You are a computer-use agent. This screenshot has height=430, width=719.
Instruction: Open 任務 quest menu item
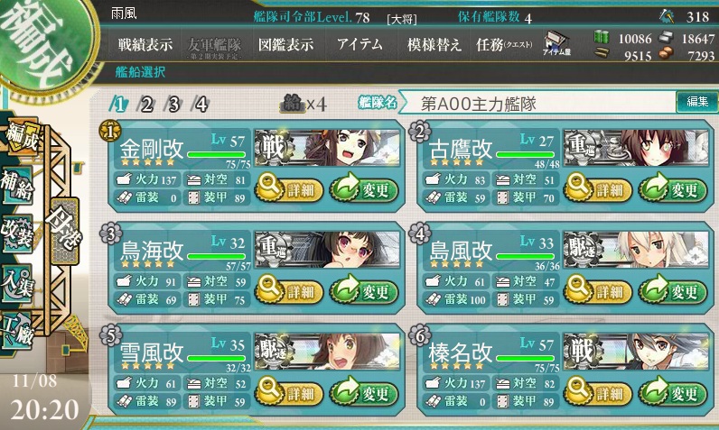click(x=503, y=44)
